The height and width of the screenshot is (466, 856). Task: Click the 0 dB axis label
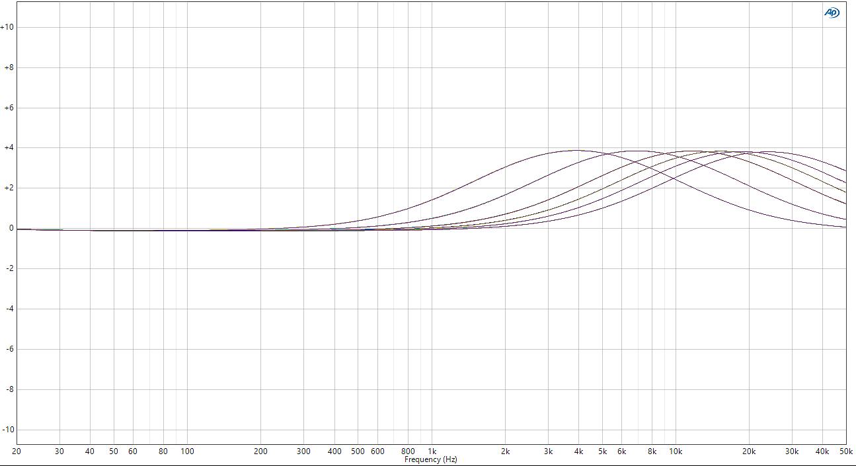(11, 229)
